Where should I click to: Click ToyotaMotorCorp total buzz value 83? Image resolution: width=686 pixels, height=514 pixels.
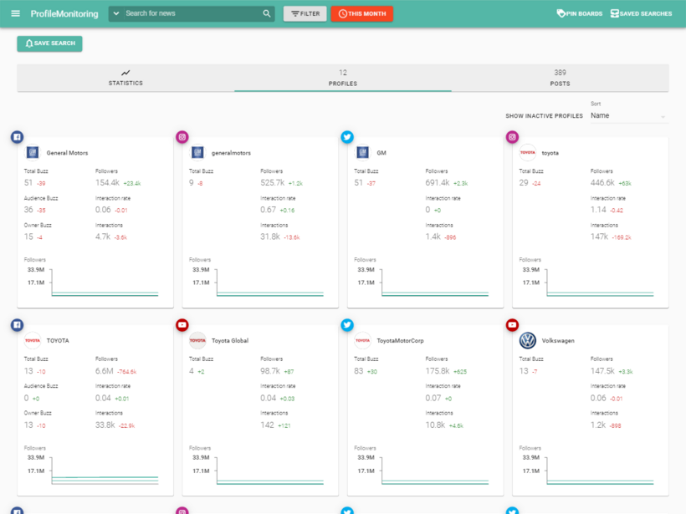point(359,370)
